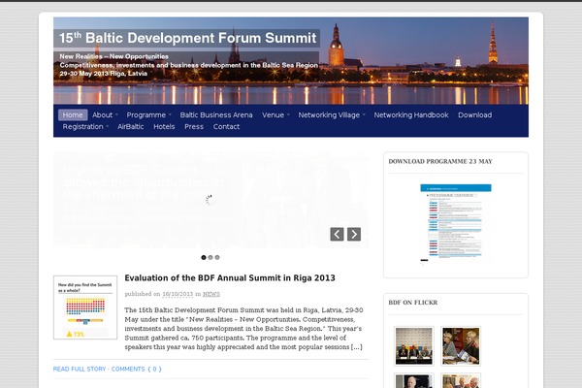Open the About menu
The width and height of the screenshot is (582, 388).
tap(103, 115)
